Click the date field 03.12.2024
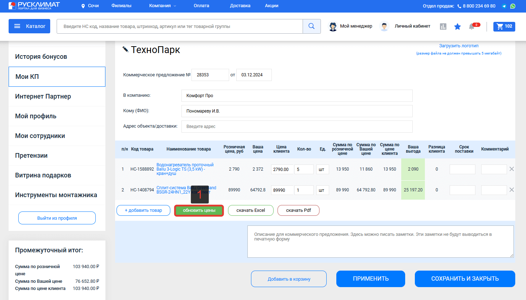 click(254, 75)
